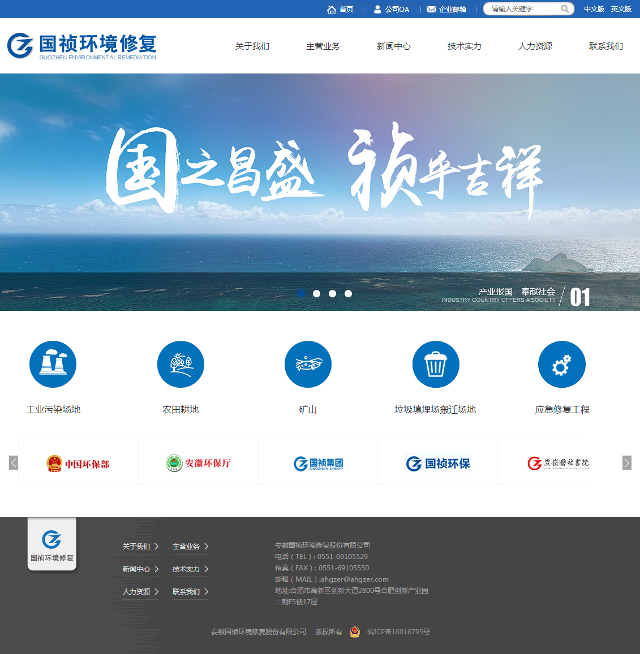Jump to the fourth banner slide dot
640x654 pixels.
pyautogui.click(x=348, y=293)
